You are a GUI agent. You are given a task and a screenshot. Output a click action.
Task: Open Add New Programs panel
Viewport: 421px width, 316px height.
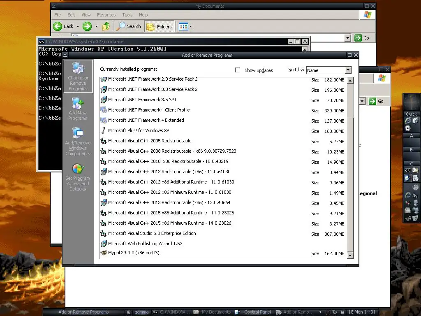pyautogui.click(x=78, y=109)
